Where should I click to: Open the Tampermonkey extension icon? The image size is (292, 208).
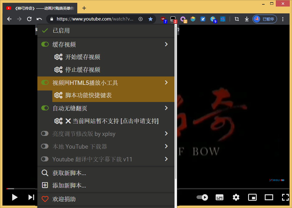point(173,19)
